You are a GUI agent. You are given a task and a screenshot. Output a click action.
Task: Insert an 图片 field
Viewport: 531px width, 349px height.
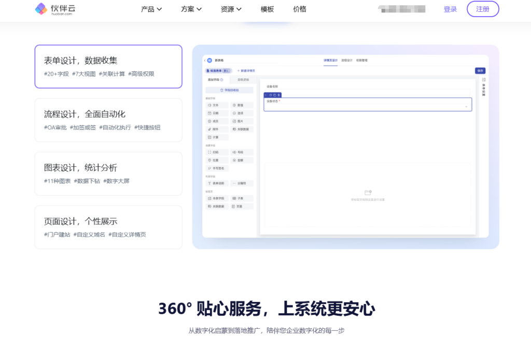click(240, 121)
